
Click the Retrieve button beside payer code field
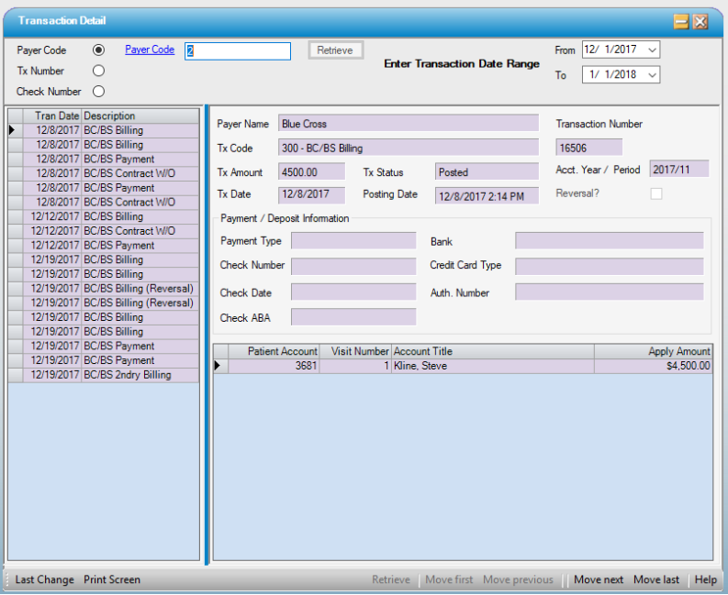[x=336, y=50]
